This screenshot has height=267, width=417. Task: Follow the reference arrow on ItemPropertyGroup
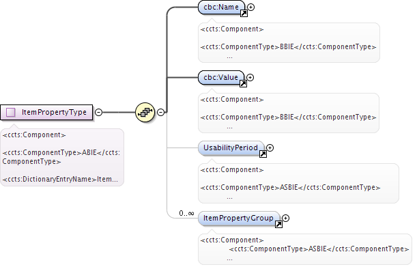[x=278, y=225]
